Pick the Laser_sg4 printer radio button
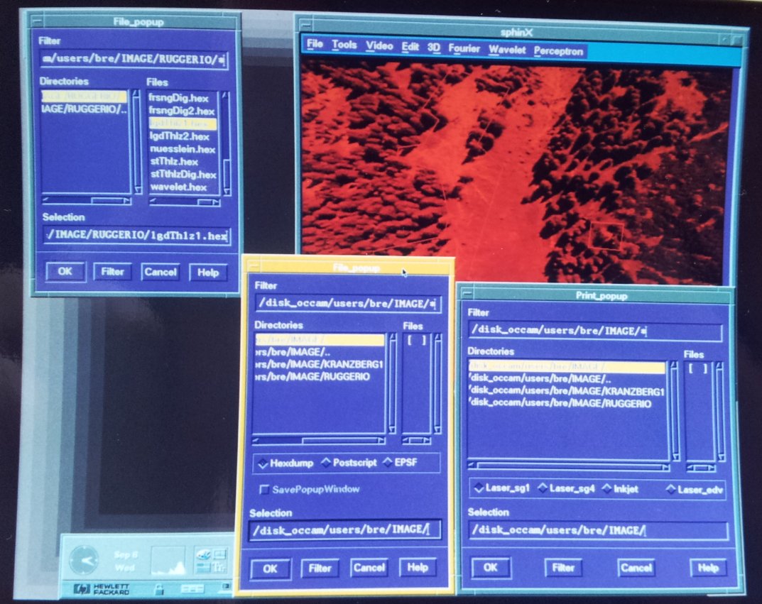This screenshot has width=762, height=604. point(543,488)
